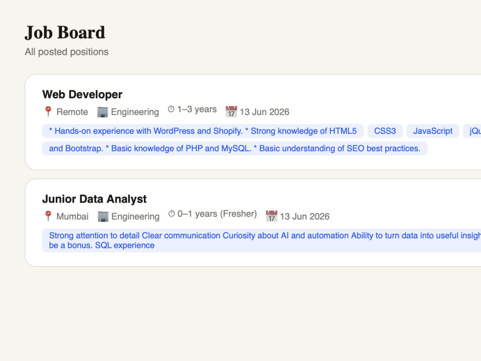Click the building icon in Web Developer card

[x=102, y=112]
